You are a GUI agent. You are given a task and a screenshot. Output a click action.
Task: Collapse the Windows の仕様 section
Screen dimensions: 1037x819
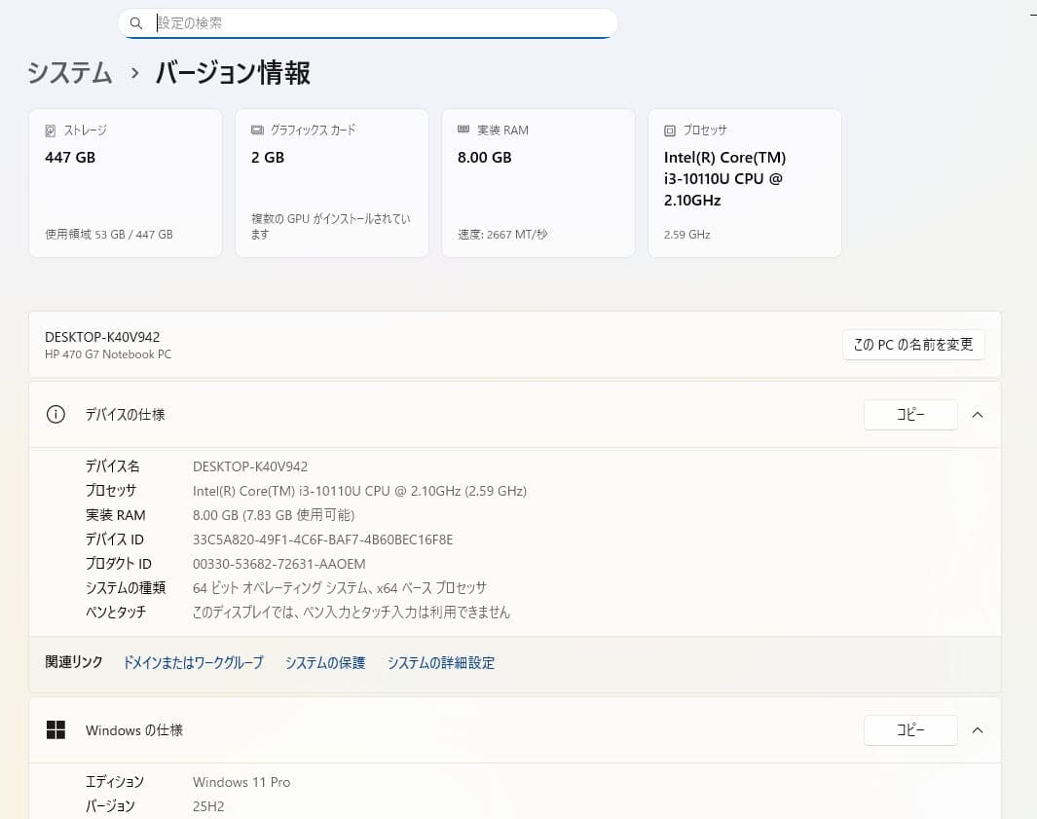978,729
